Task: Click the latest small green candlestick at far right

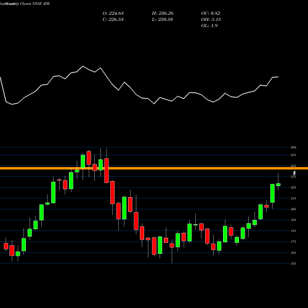Action: point(278,184)
